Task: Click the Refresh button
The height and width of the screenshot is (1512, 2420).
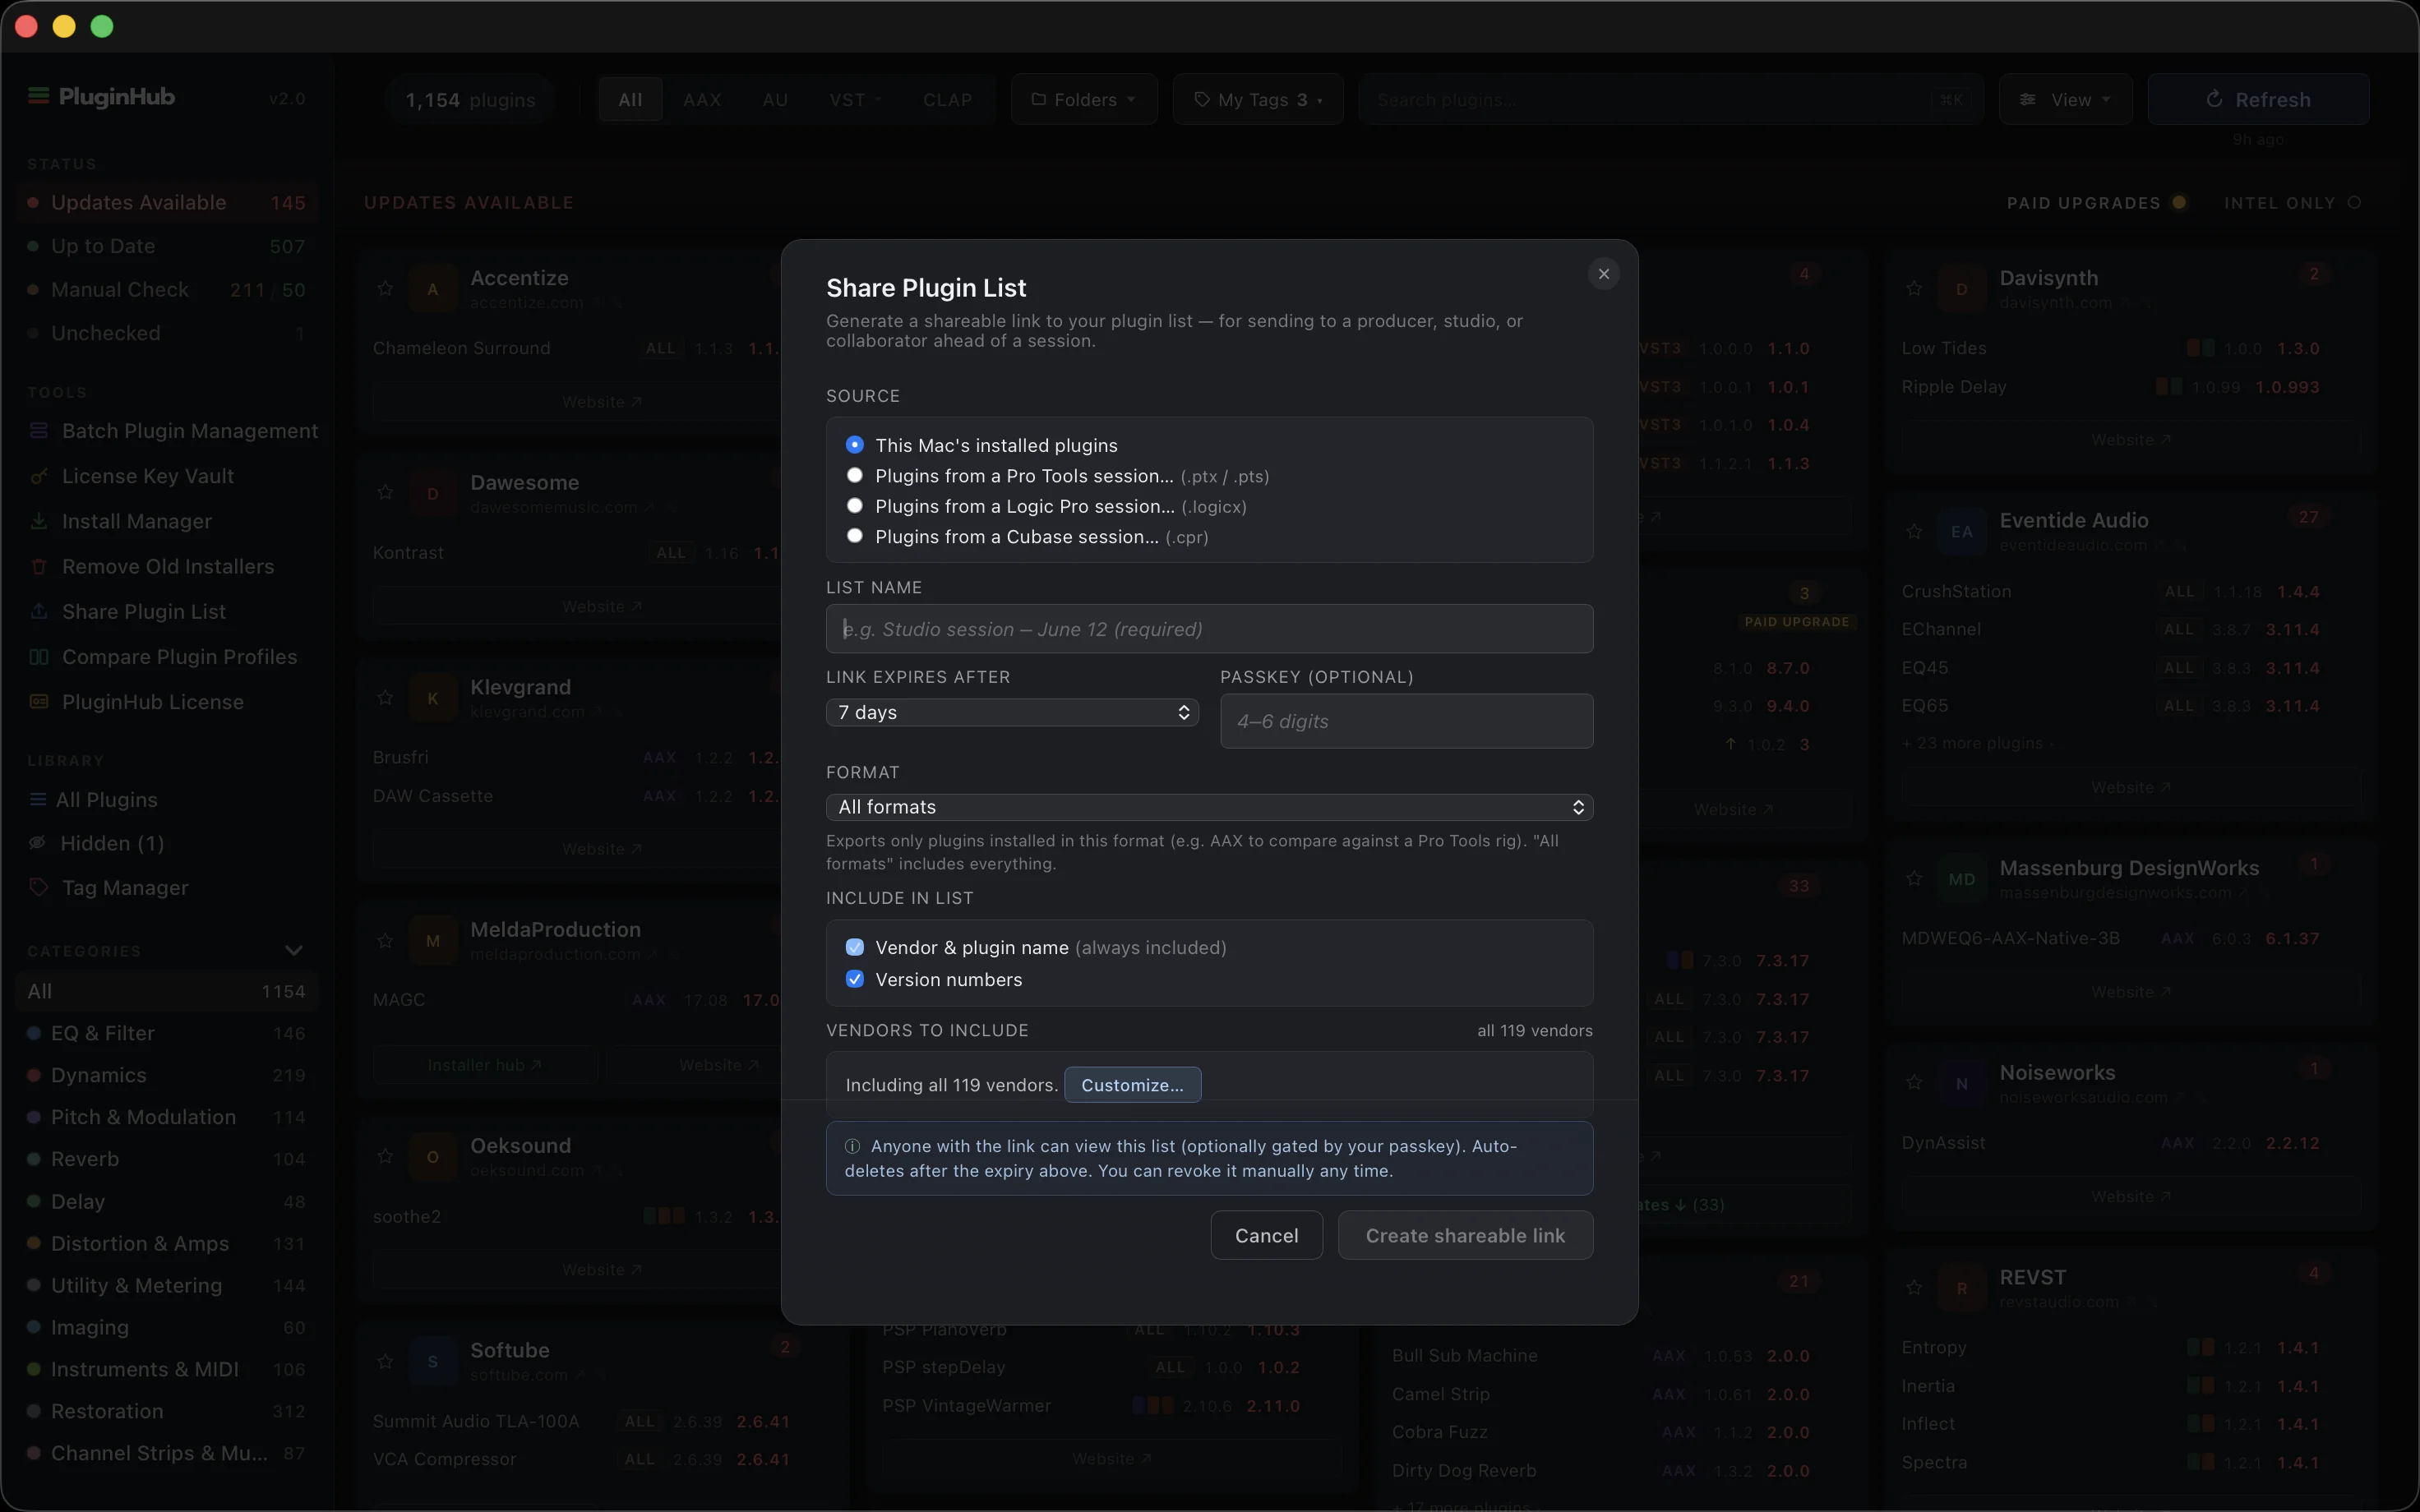Action: [x=2258, y=99]
